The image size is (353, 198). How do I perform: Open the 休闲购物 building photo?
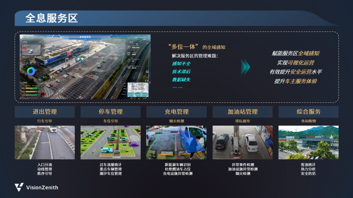(308, 142)
